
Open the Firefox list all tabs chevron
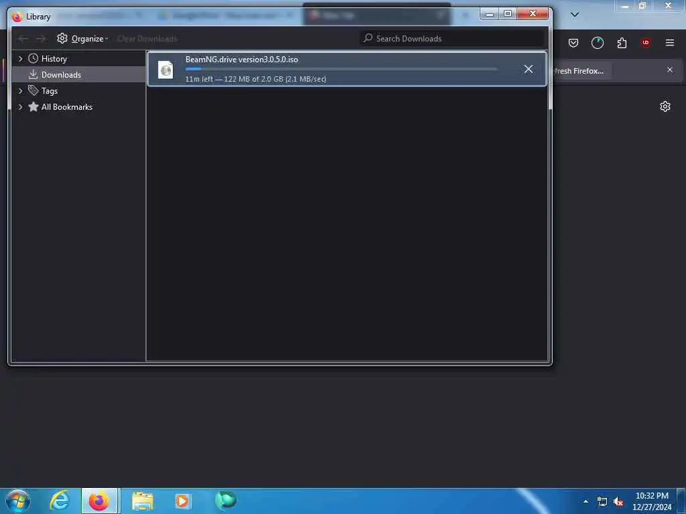(575, 15)
